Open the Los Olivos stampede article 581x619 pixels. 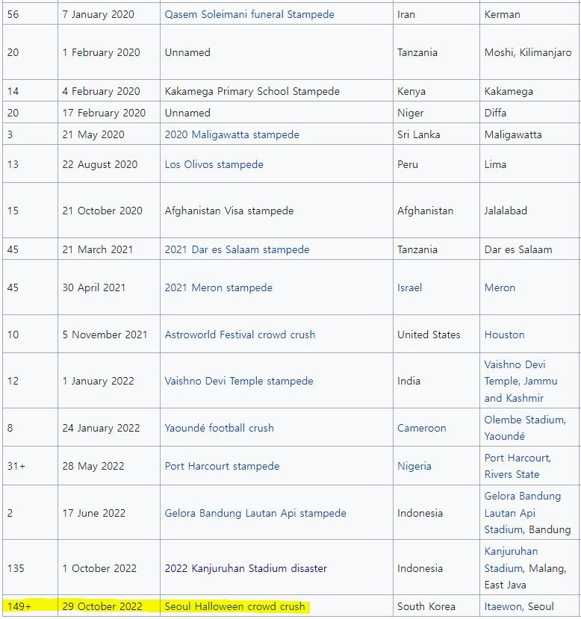pyautogui.click(x=214, y=164)
